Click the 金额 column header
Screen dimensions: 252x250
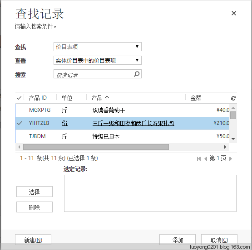pos(196,98)
